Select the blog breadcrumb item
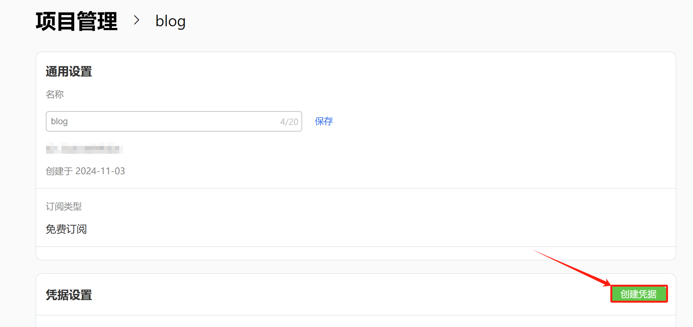 point(170,21)
